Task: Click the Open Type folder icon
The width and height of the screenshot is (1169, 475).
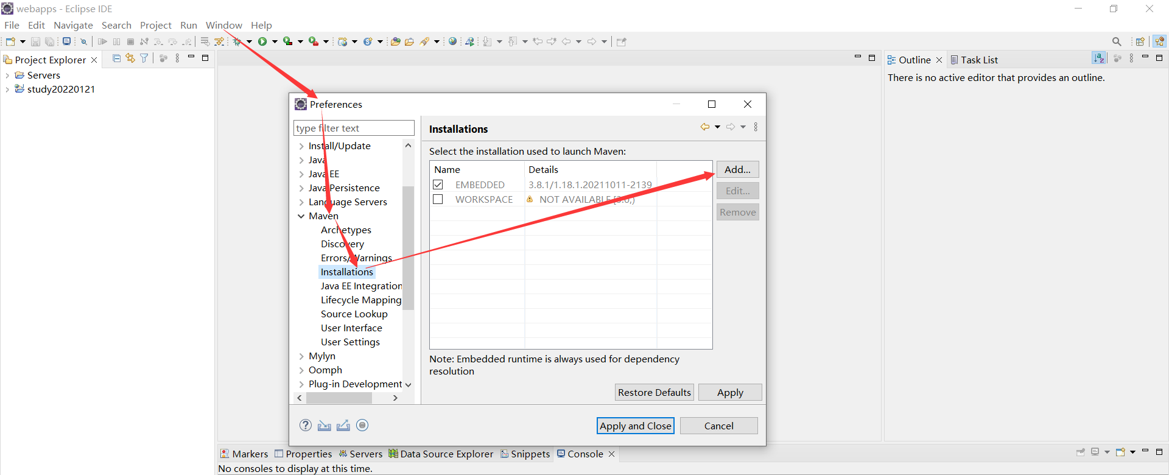Action: click(395, 41)
